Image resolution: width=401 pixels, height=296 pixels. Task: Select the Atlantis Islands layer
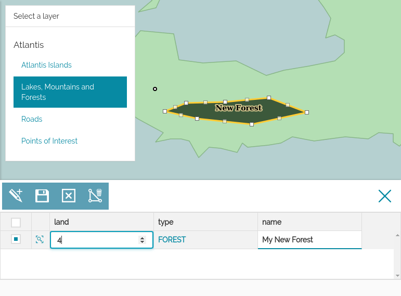(46, 65)
